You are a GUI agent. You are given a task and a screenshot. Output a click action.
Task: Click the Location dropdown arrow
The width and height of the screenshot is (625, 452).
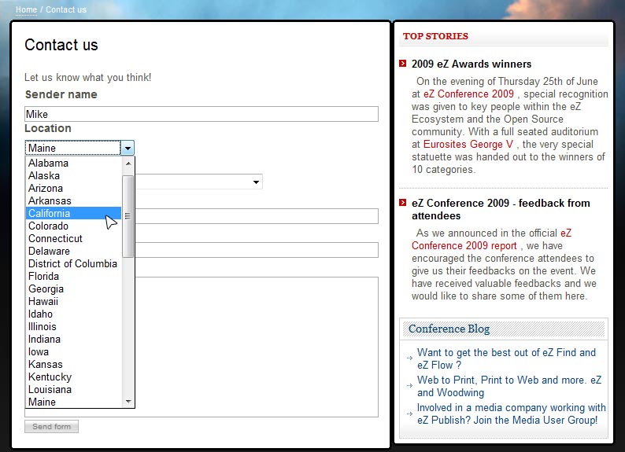pos(127,148)
